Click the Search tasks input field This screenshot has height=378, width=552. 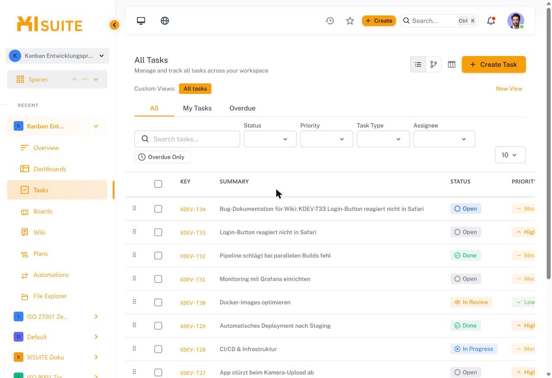pyautogui.click(x=187, y=139)
